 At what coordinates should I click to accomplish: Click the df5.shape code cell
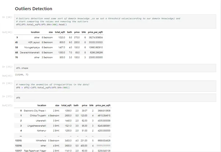tap(115, 68)
